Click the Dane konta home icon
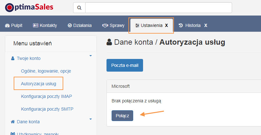 pyautogui.click(x=13, y=122)
